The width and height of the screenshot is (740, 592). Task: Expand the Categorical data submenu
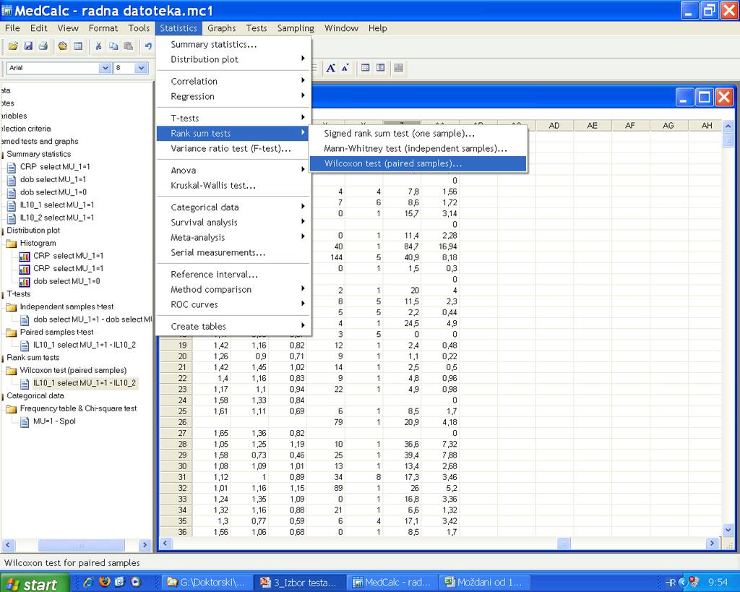233,207
